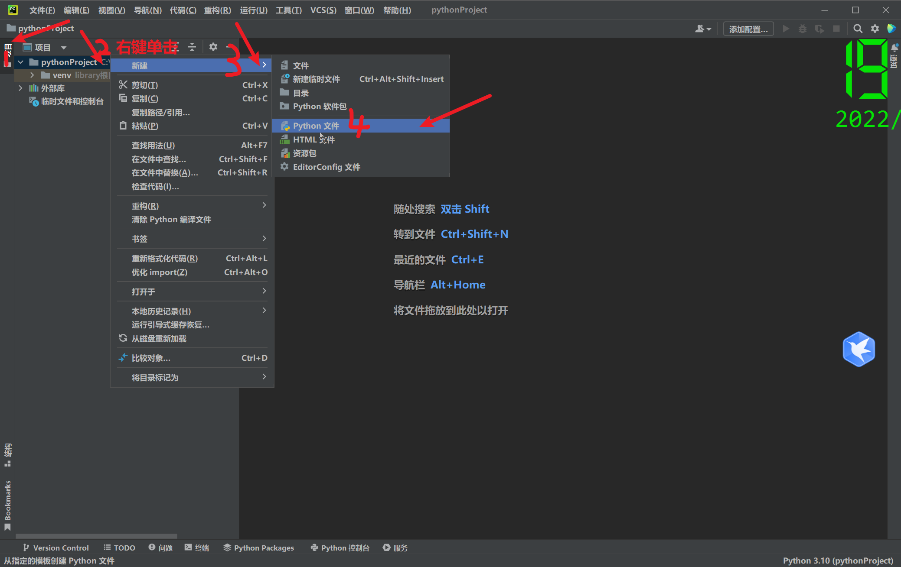
Task: Click the project panel options gear icon
Action: click(213, 47)
